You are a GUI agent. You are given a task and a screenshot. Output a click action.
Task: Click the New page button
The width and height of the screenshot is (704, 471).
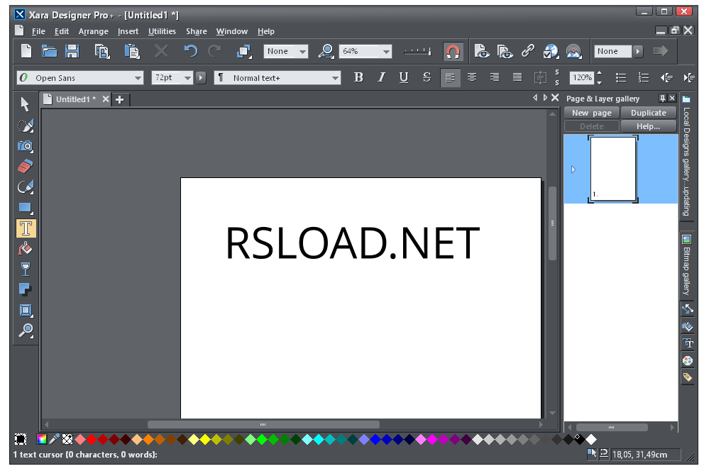tap(591, 113)
